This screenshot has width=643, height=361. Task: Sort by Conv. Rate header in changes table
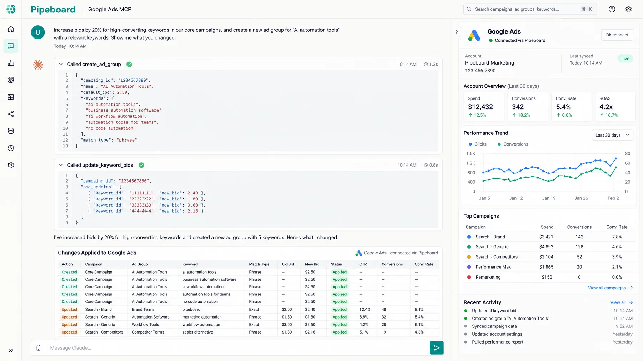[x=424, y=264]
